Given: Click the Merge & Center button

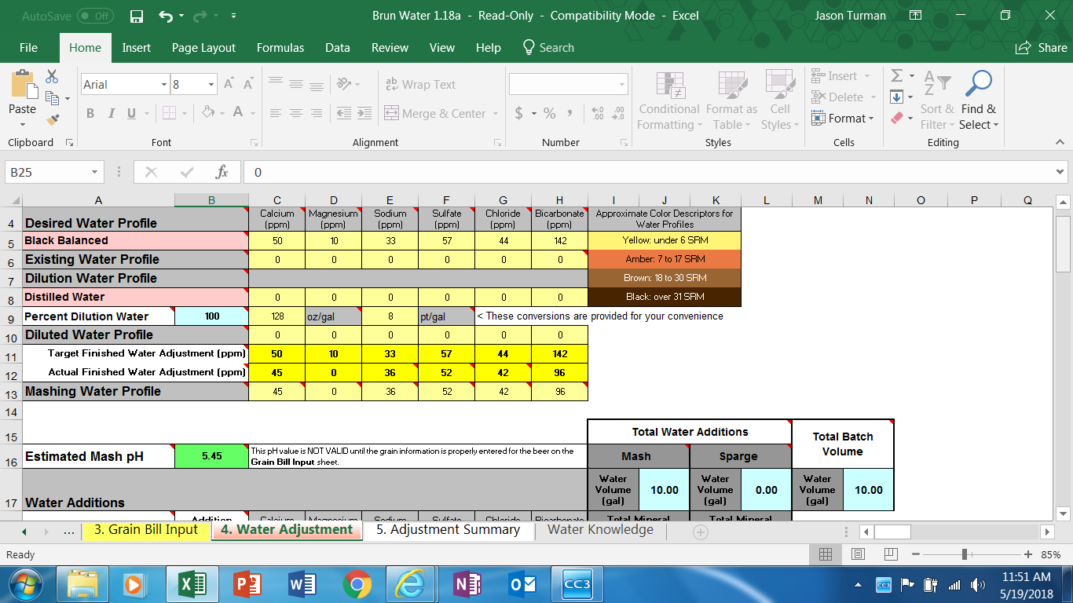Looking at the screenshot, I should pyautogui.click(x=435, y=114).
